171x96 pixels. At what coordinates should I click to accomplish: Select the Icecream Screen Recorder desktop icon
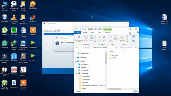click(x=23, y=85)
